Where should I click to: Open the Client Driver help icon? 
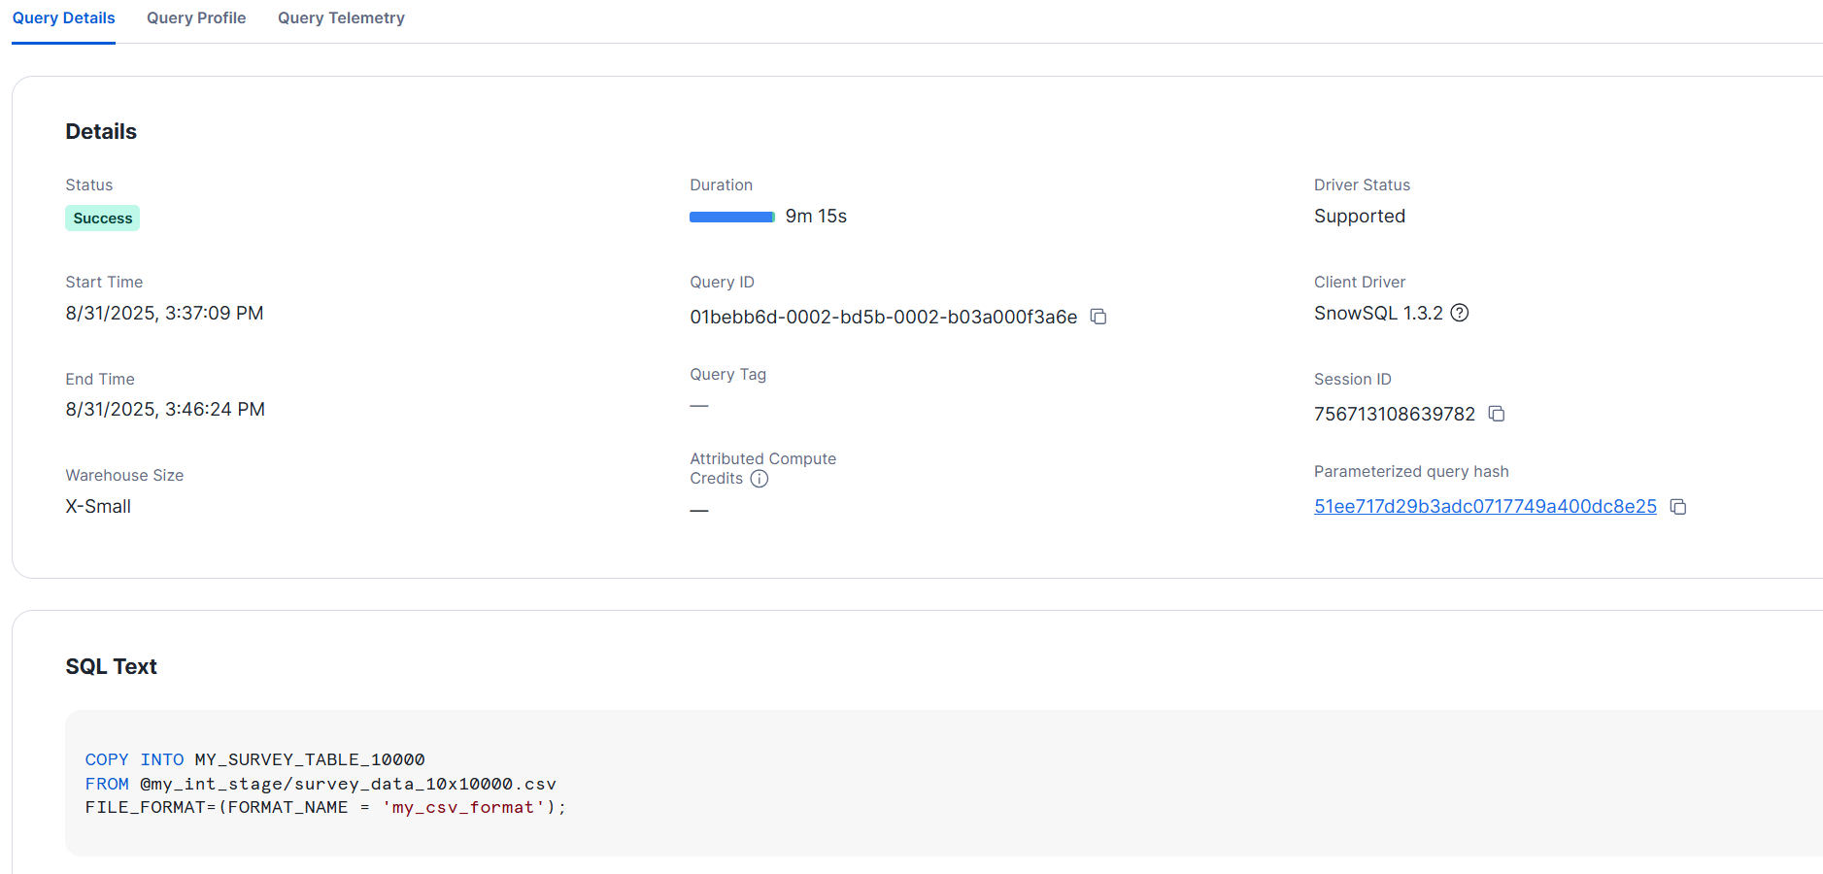[1460, 313]
